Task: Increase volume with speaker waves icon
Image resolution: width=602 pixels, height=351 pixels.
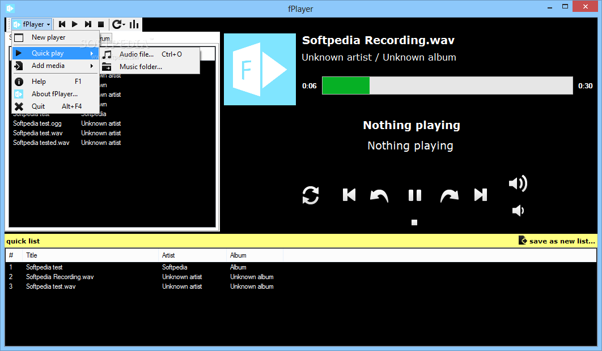Action: pyautogui.click(x=518, y=183)
